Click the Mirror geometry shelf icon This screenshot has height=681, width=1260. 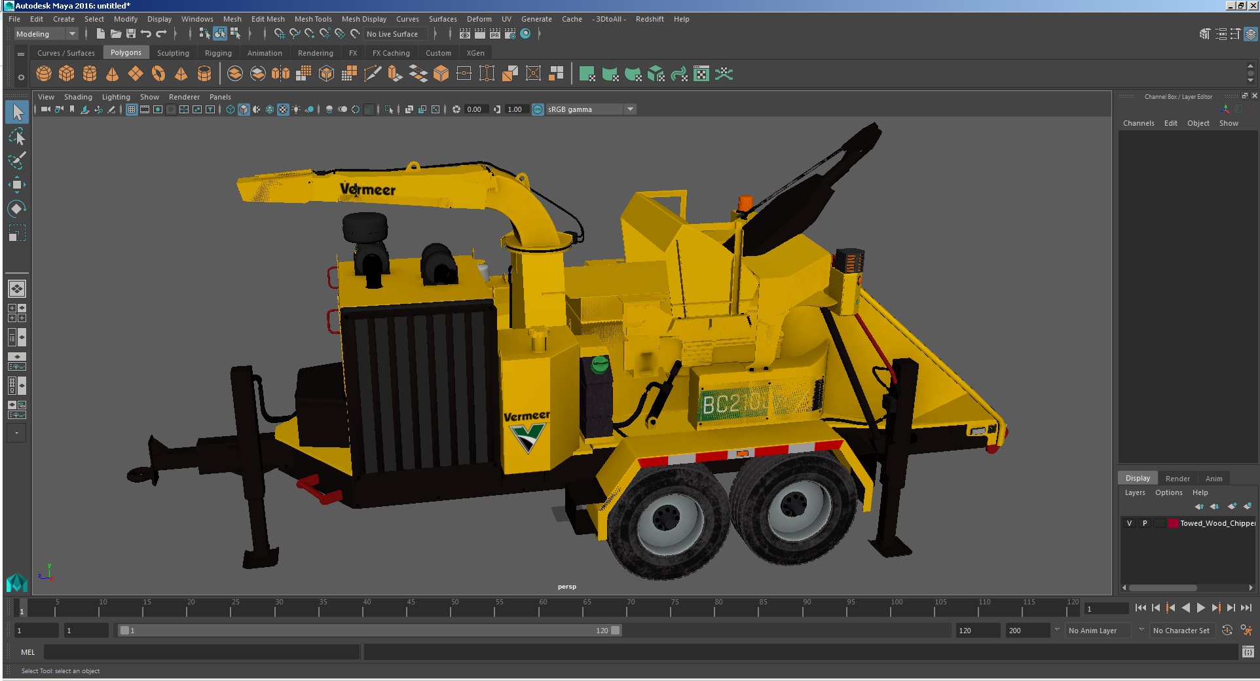tap(280, 74)
